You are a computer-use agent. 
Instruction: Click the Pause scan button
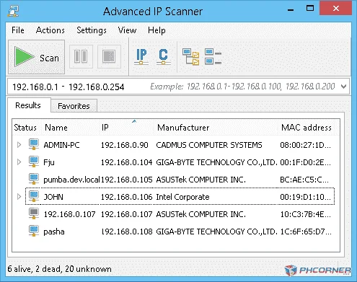click(x=81, y=57)
